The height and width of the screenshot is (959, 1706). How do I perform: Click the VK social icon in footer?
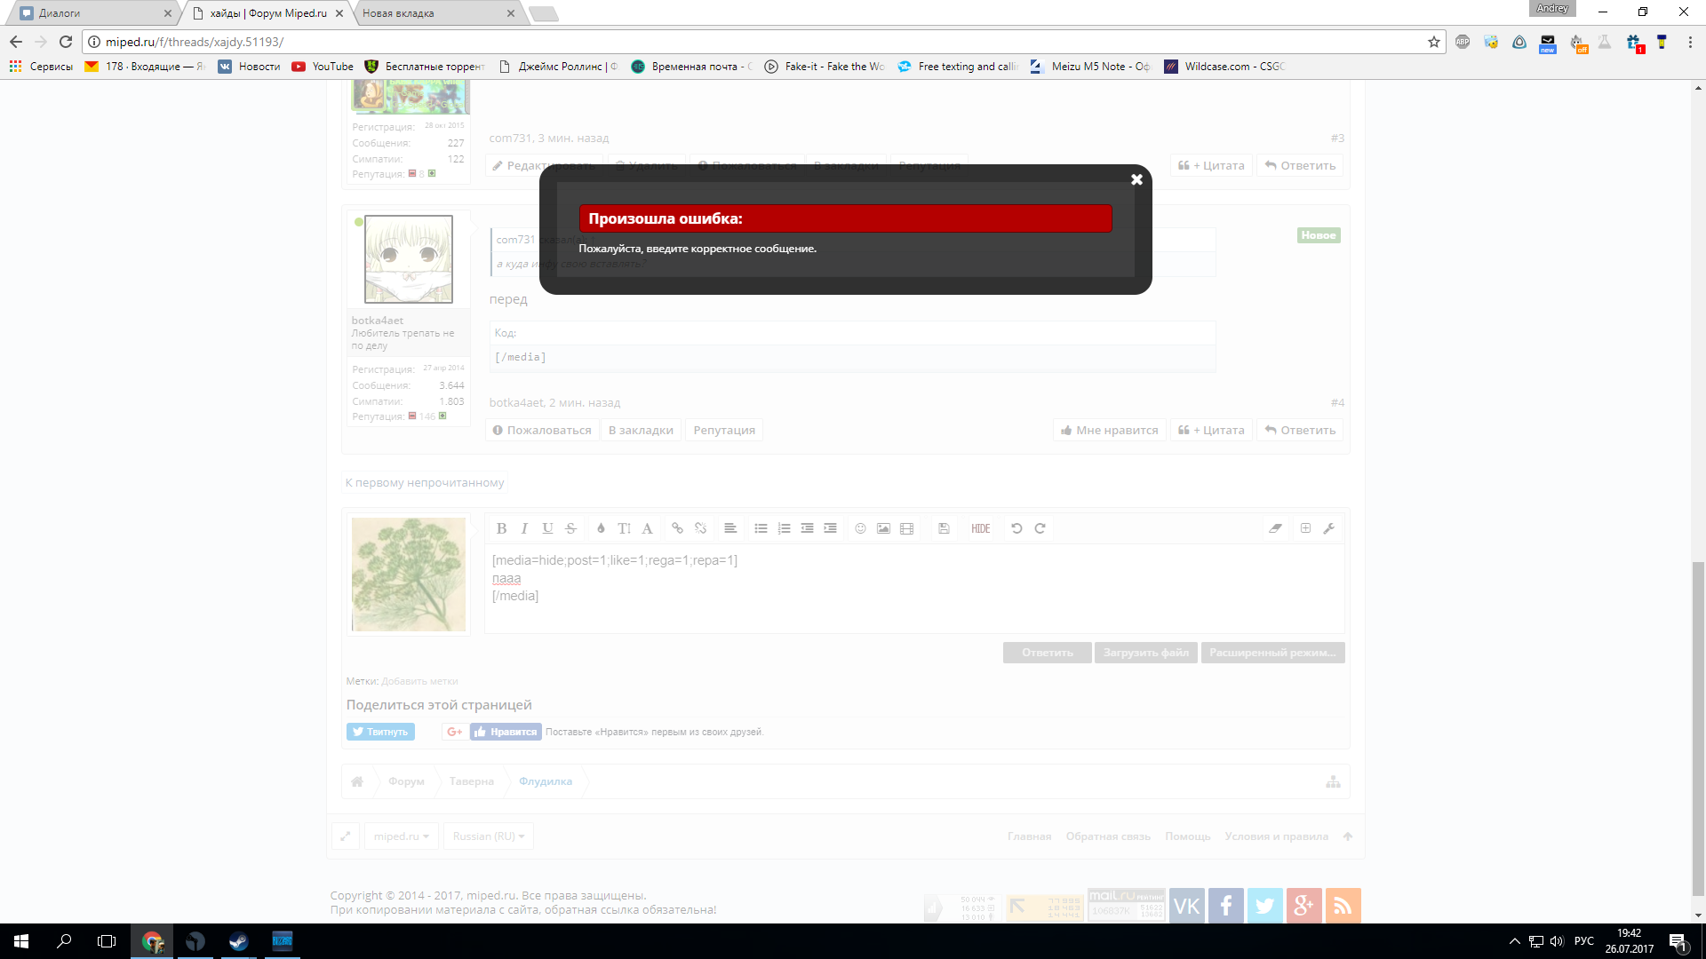click(x=1187, y=906)
